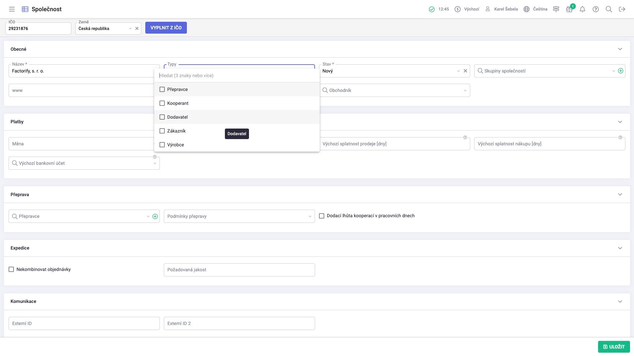634x356 pixels.
Task: Collapse the Obecné section chevron
Action: click(x=620, y=49)
